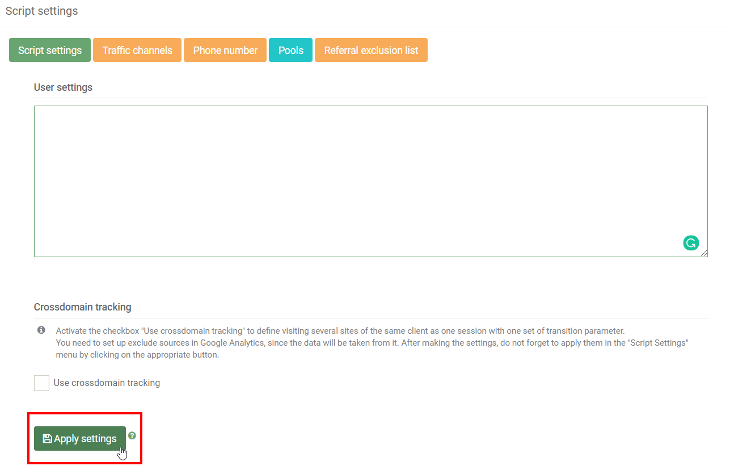
Task: Click the text area resize handle corner
Action: (x=704, y=253)
